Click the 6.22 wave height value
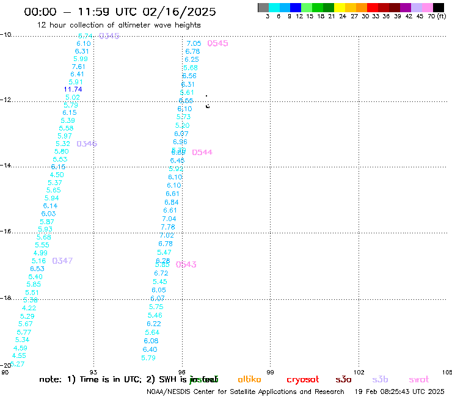Screen dimensions: 452x397 pos(154,324)
